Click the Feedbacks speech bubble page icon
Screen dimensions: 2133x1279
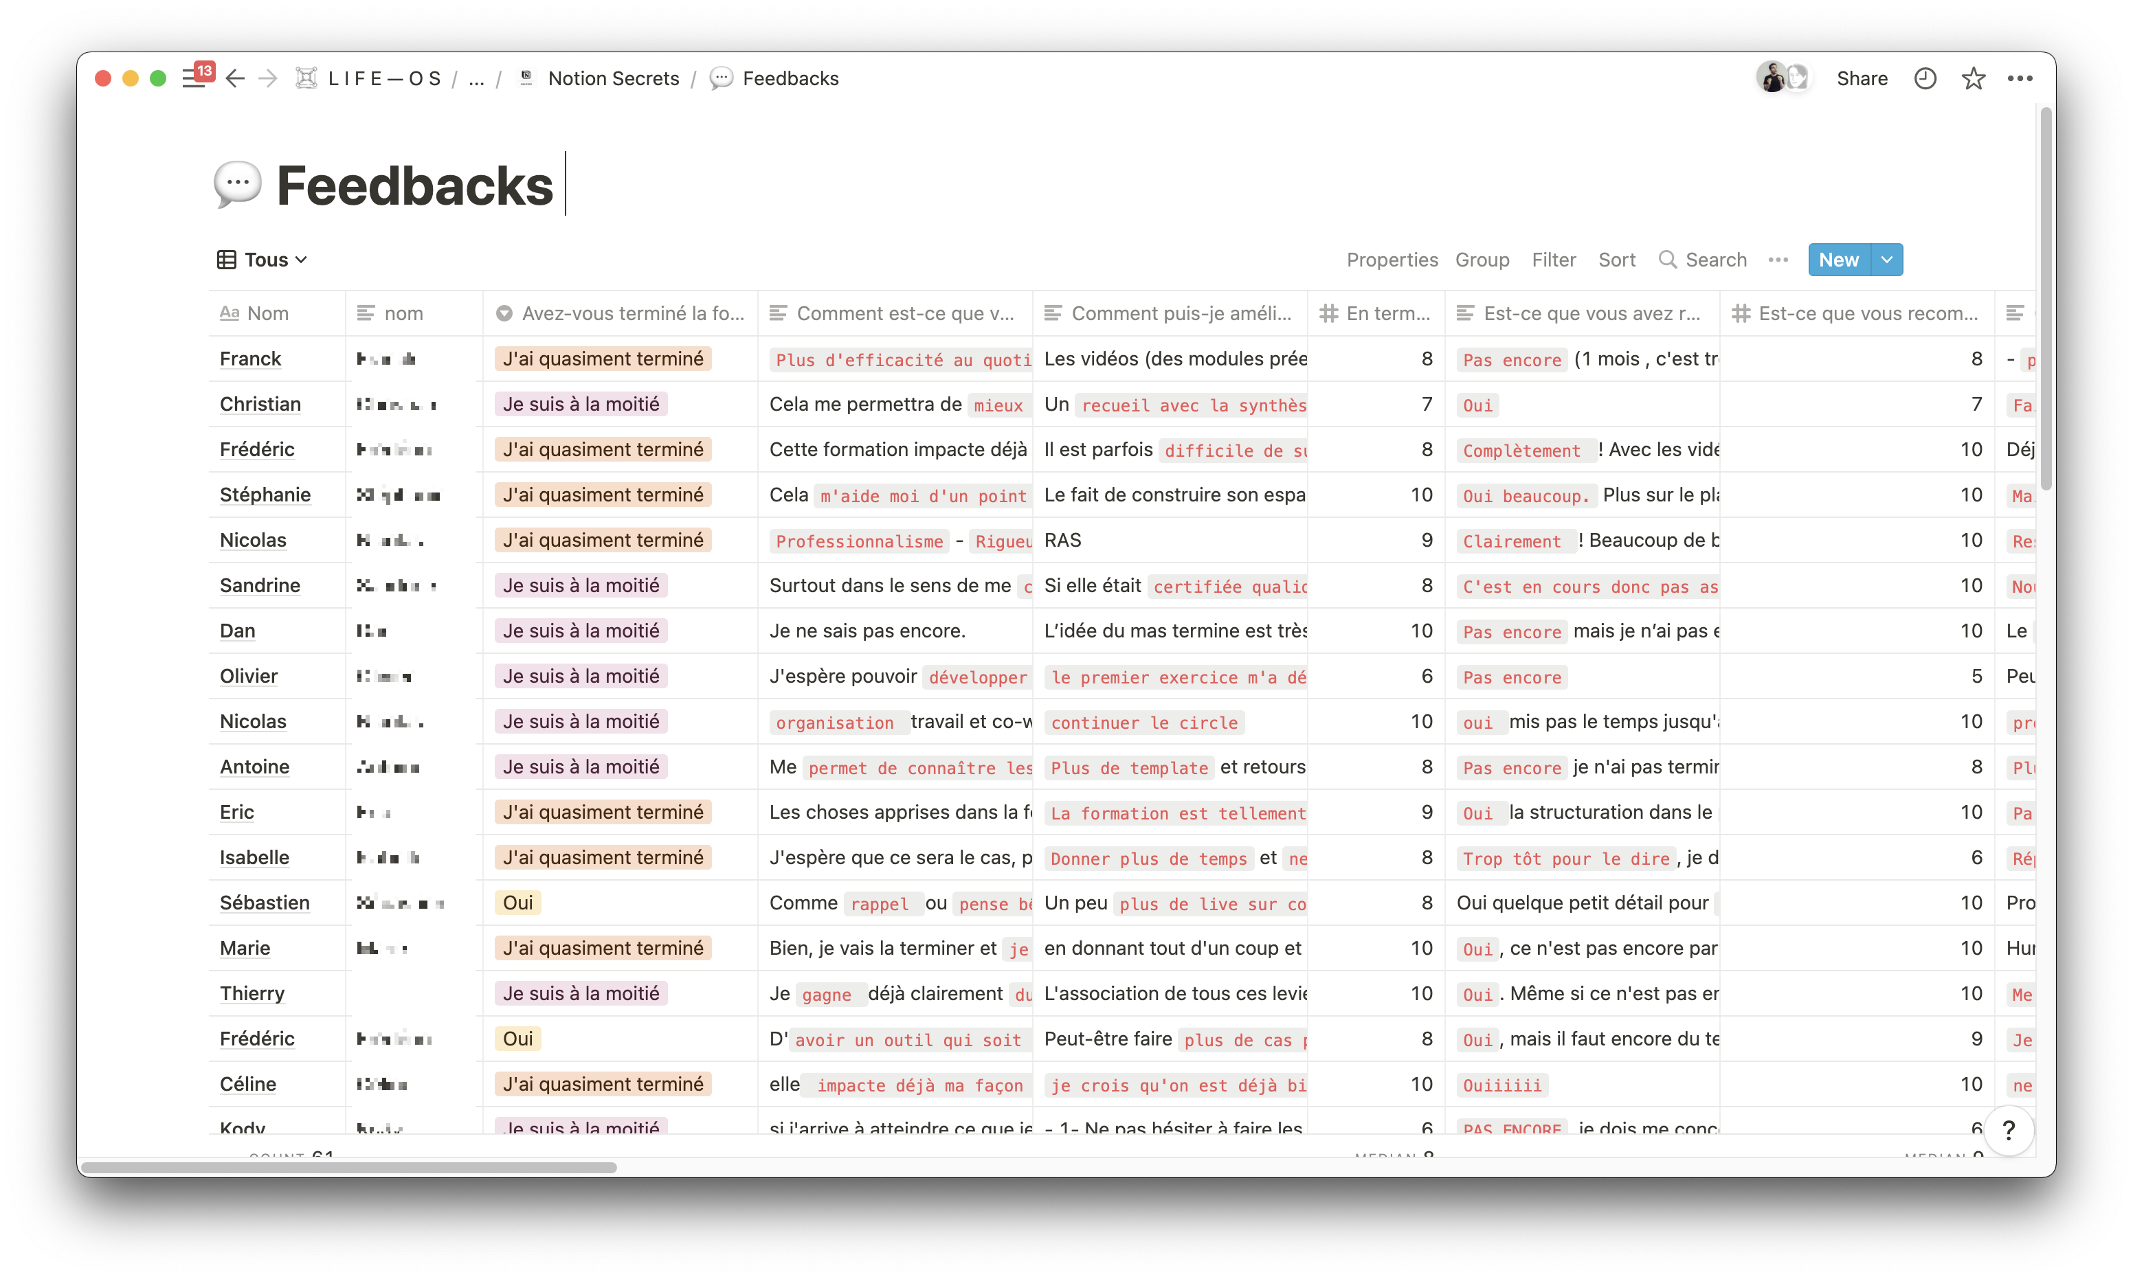pos(237,185)
